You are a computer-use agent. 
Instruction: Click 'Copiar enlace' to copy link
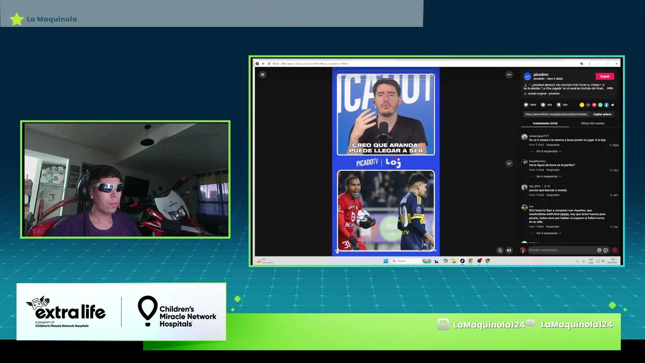pos(602,114)
